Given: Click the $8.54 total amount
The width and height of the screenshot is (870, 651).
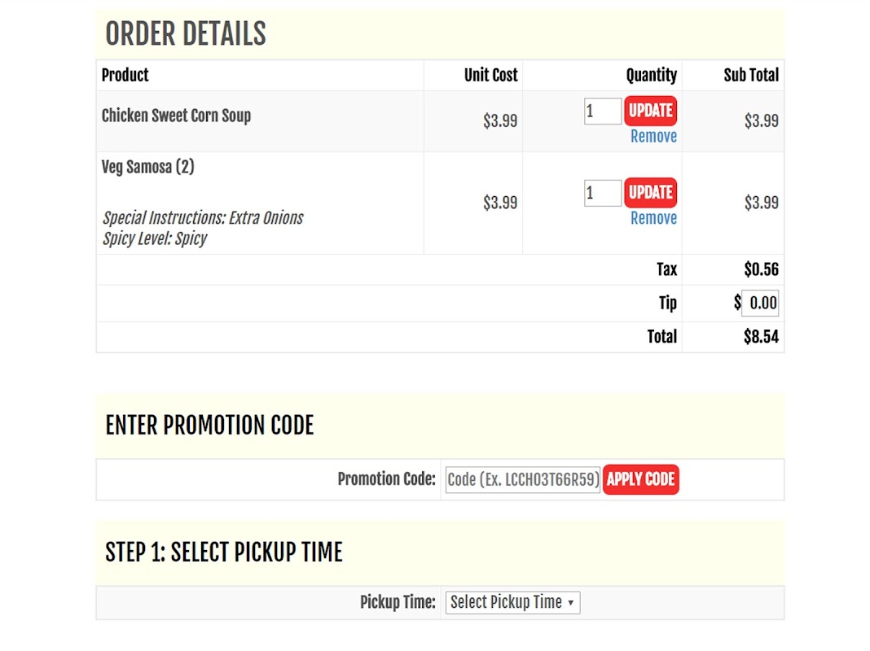Looking at the screenshot, I should point(761,337).
